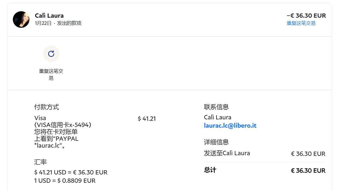Click the $ 41.21 payment amount
Image resolution: width=349 pixels, height=191 pixels.
(147, 119)
